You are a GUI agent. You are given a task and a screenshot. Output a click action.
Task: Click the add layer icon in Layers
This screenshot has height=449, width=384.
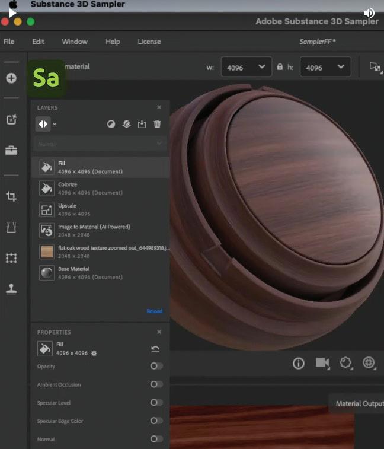coord(43,124)
